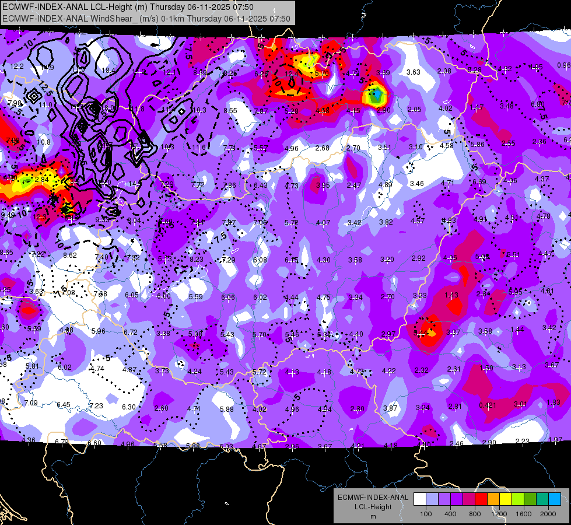
Task: Click the map value 9.33
Action: [x=102, y=219]
